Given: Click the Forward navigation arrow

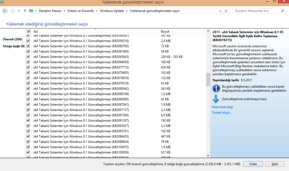Looking at the screenshot, I should [x=12, y=11].
